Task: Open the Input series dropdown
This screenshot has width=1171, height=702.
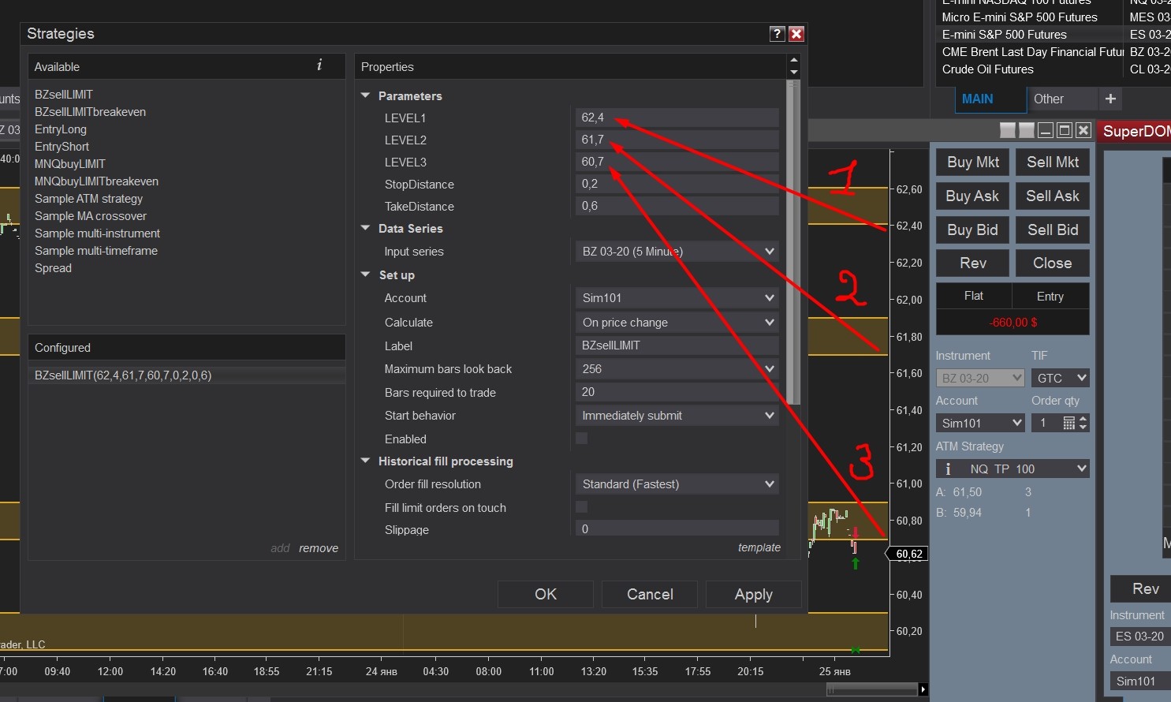Action: [x=677, y=252]
